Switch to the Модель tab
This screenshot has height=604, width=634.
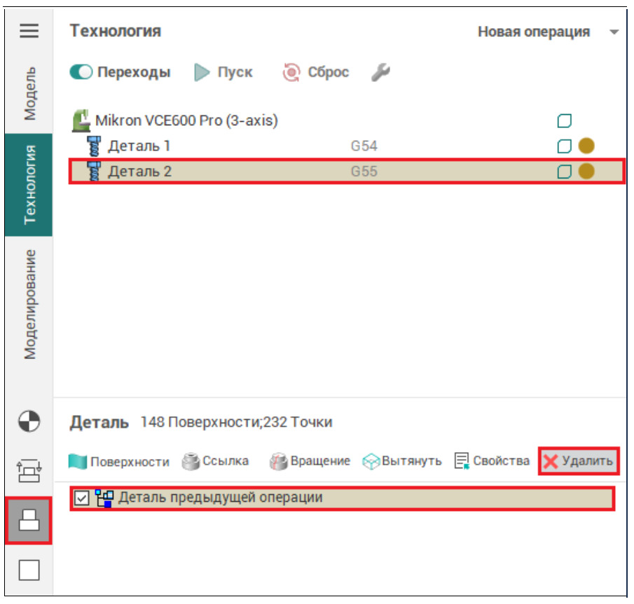pyautogui.click(x=29, y=94)
